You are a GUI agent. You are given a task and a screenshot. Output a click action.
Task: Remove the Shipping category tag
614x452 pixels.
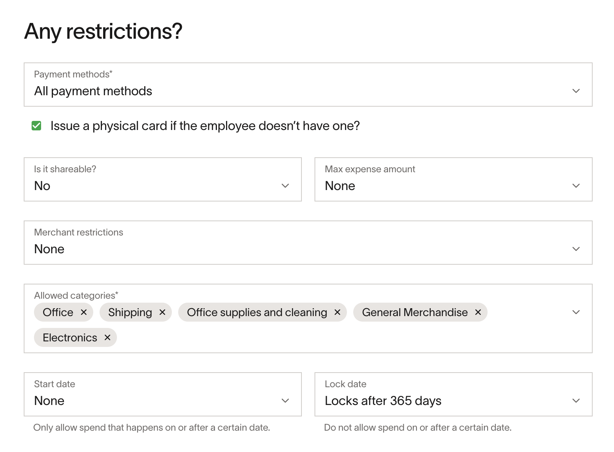coord(162,312)
